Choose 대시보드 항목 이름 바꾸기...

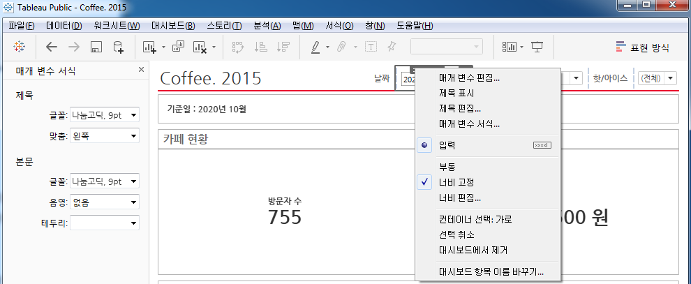click(x=488, y=272)
